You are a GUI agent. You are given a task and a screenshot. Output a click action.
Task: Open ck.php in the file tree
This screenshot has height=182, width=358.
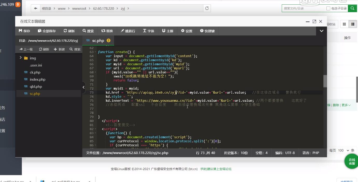[35, 72]
